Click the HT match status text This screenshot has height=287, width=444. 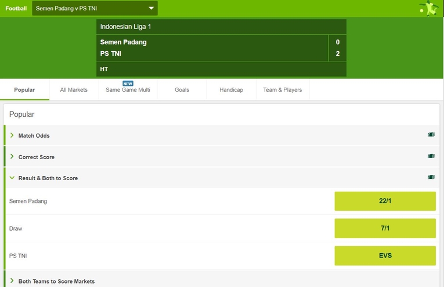104,69
